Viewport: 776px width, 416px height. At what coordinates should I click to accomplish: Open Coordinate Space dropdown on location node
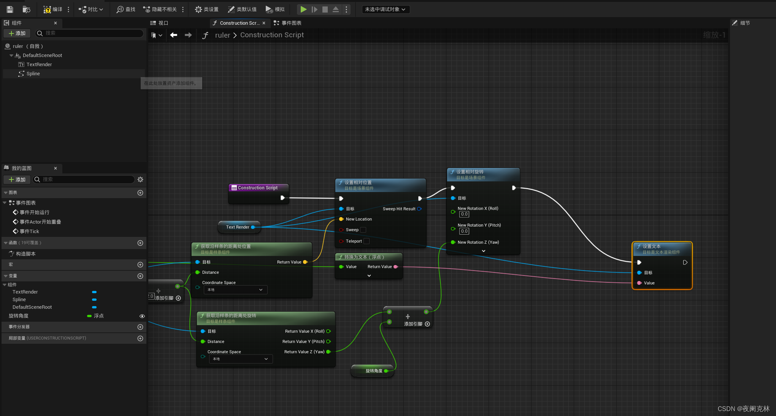coord(235,290)
